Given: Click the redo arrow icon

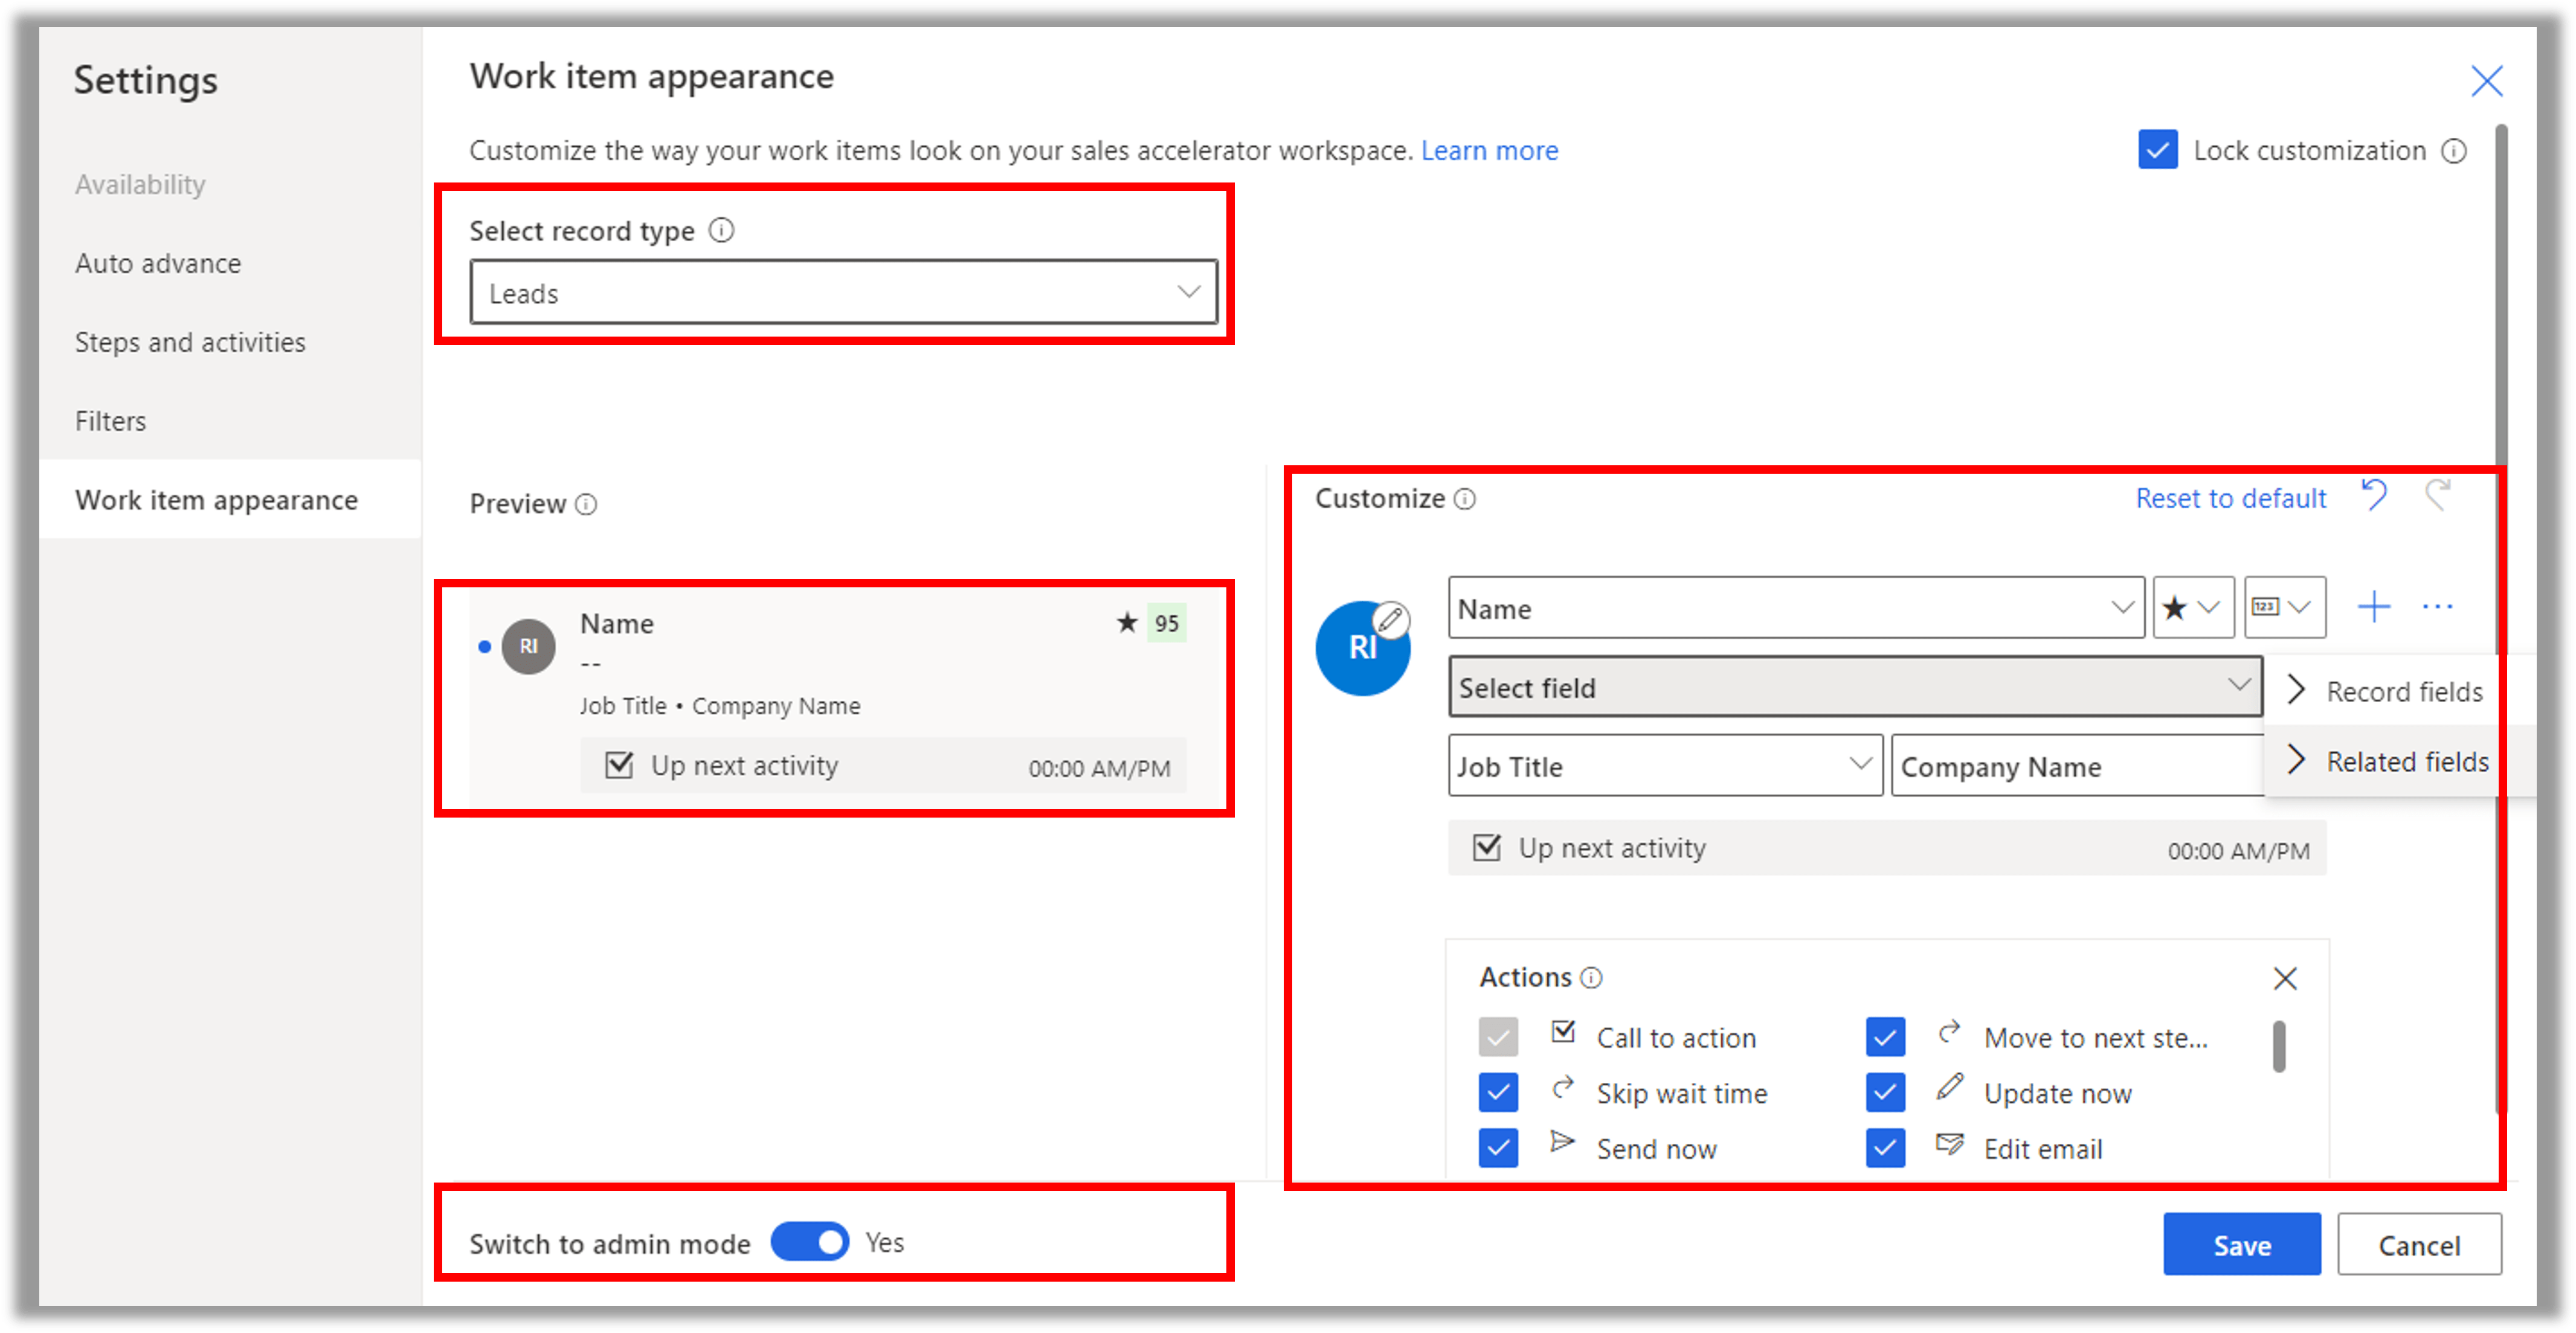Looking at the screenshot, I should 2438,495.
